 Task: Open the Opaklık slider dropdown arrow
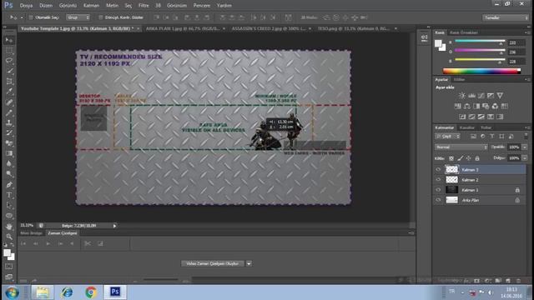tap(525, 147)
